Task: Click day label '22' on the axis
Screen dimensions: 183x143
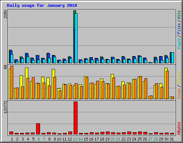Action: [x=123, y=139]
